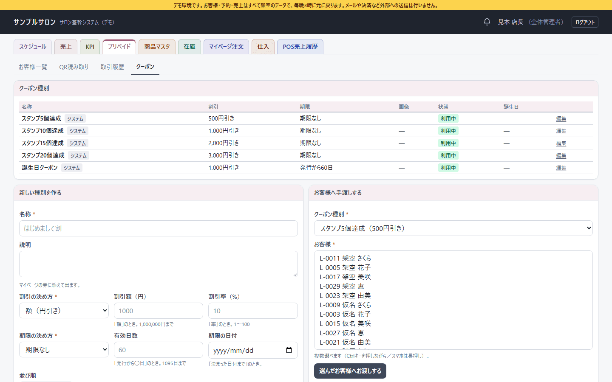Open the notifications bell icon

click(487, 22)
